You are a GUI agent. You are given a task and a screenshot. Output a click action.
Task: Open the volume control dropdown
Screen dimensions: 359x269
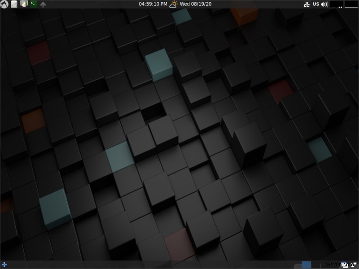tap(324, 4)
